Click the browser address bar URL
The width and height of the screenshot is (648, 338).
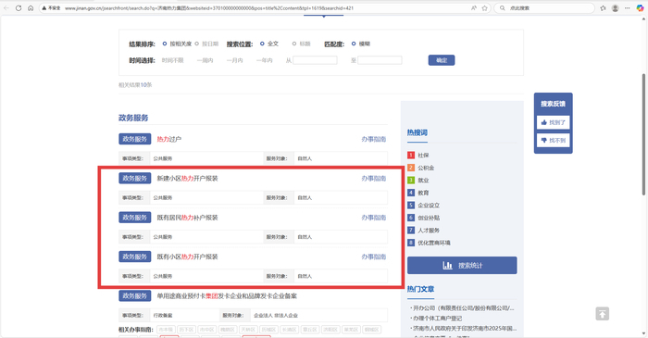click(x=209, y=7)
